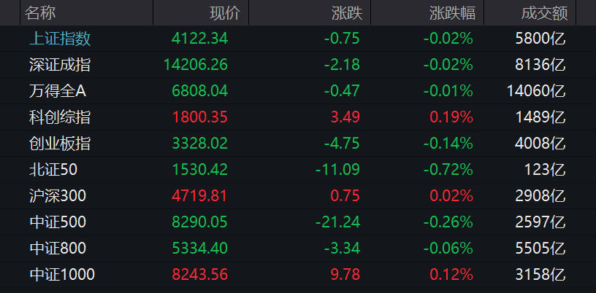Click the turnover 4008亿

coord(540,144)
